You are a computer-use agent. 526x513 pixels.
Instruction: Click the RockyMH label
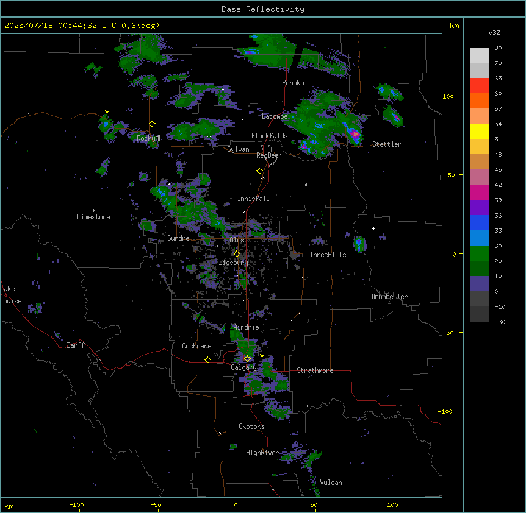point(150,138)
